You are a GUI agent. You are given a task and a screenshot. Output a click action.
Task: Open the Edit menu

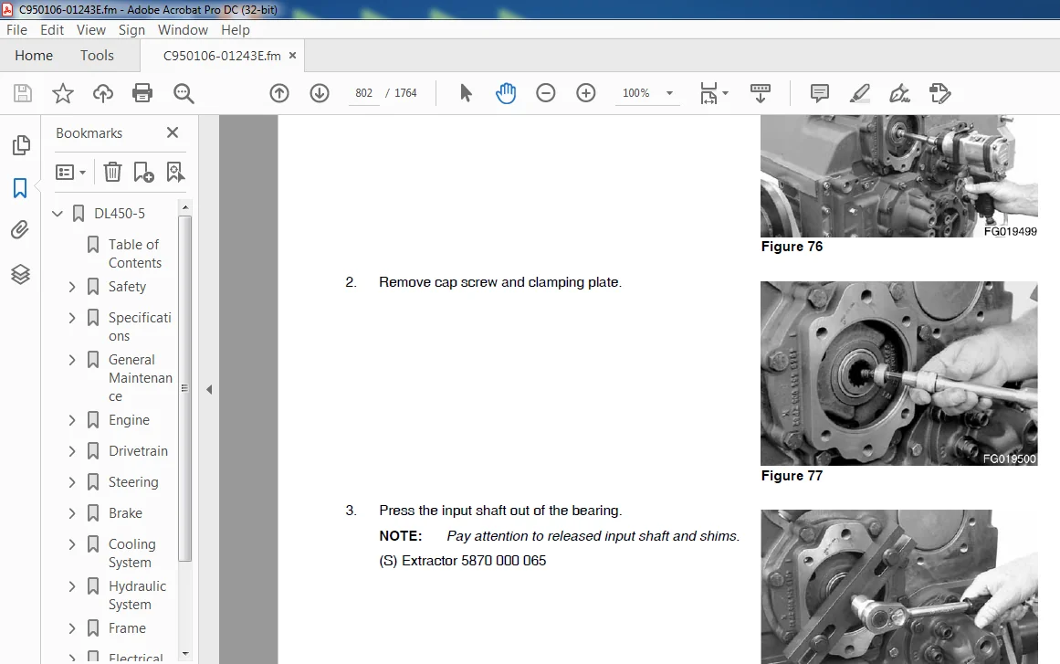pyautogui.click(x=52, y=30)
